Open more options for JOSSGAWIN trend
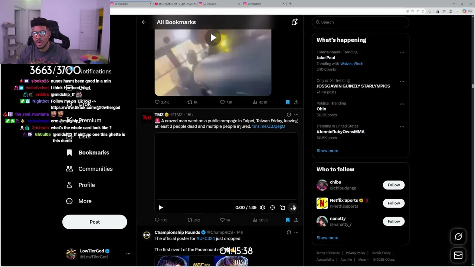475x267 pixels. 402,81
